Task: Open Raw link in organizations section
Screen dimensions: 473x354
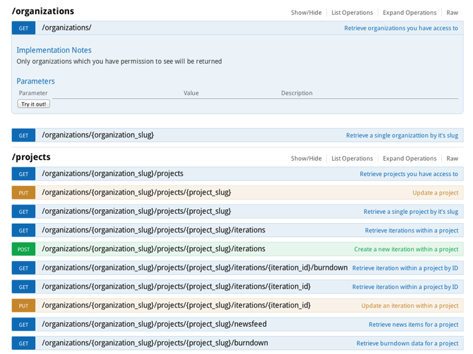Action: click(452, 13)
